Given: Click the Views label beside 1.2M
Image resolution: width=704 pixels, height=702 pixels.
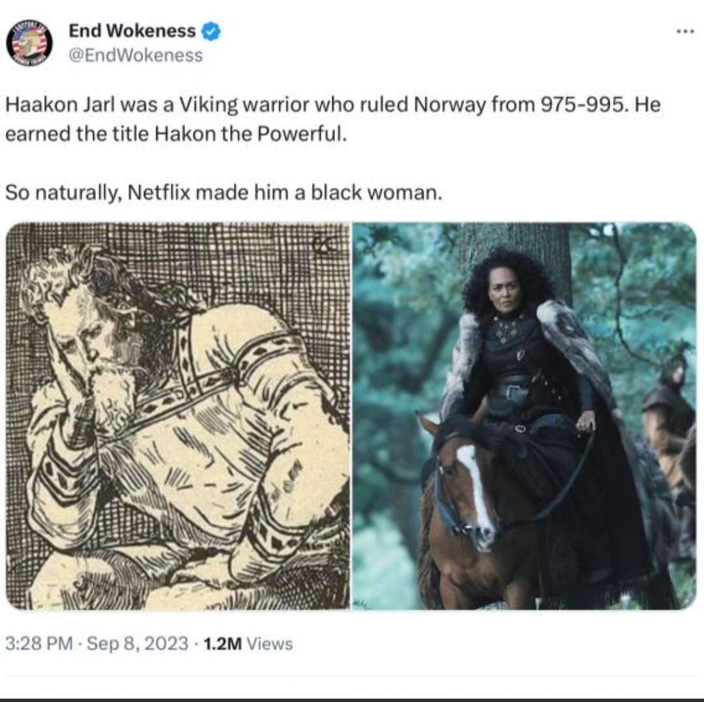Looking at the screenshot, I should tap(270, 643).
